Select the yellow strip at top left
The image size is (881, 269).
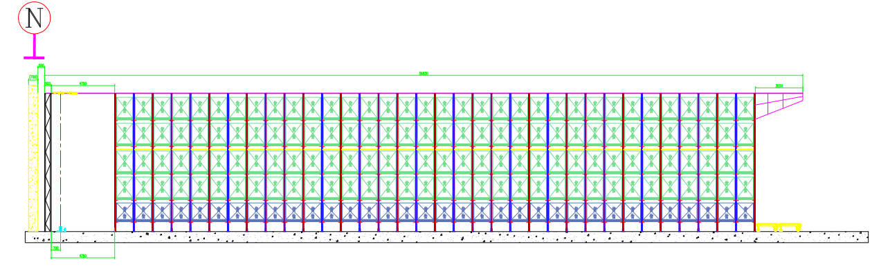coord(64,93)
